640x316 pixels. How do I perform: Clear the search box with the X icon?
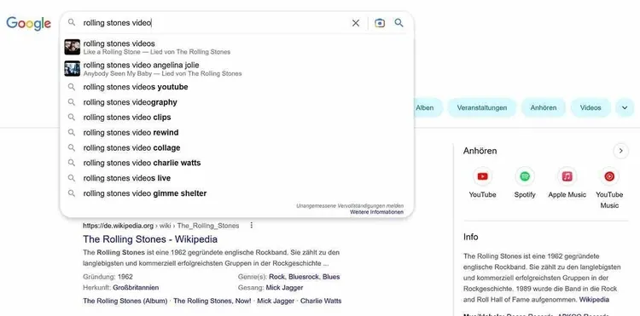[356, 23]
